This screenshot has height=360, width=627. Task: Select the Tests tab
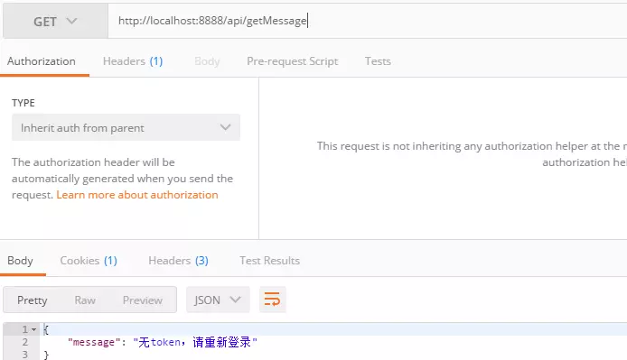[378, 61]
